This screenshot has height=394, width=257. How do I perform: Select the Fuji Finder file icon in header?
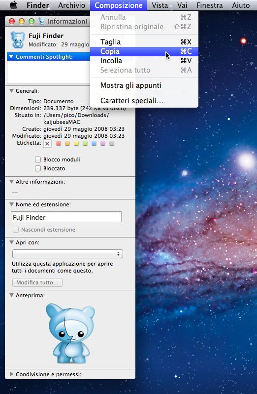(x=18, y=39)
